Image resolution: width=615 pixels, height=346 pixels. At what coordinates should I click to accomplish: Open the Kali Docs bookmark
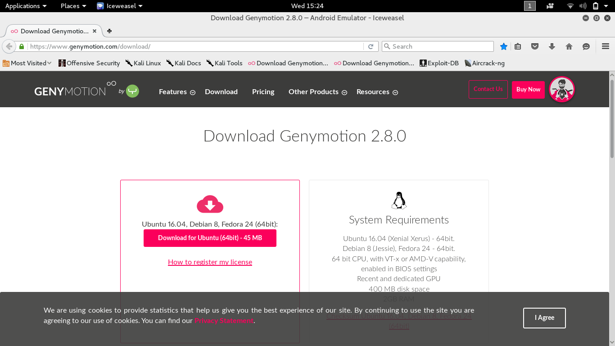click(x=184, y=63)
